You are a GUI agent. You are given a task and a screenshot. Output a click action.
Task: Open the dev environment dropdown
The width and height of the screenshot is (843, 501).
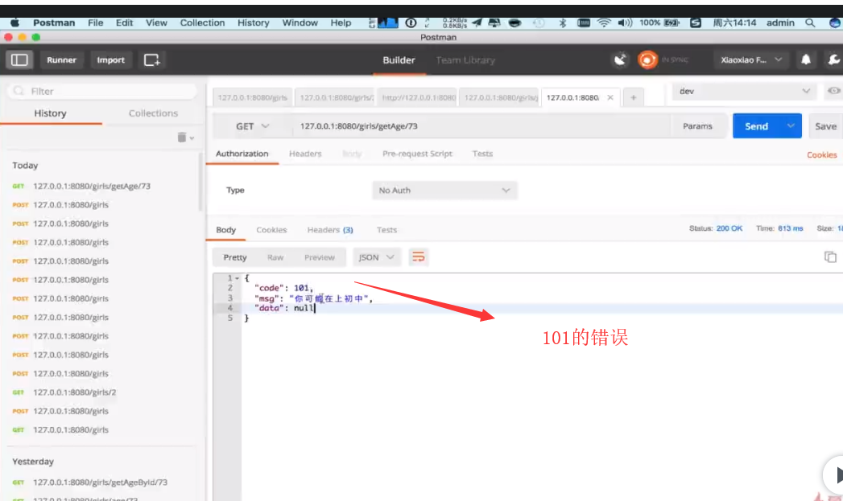pyautogui.click(x=744, y=91)
